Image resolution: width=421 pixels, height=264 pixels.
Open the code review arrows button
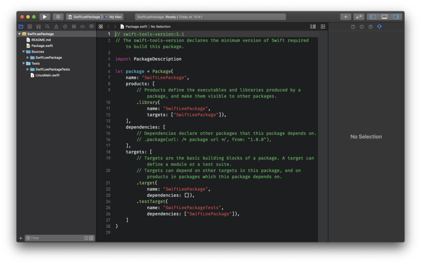[359, 16]
